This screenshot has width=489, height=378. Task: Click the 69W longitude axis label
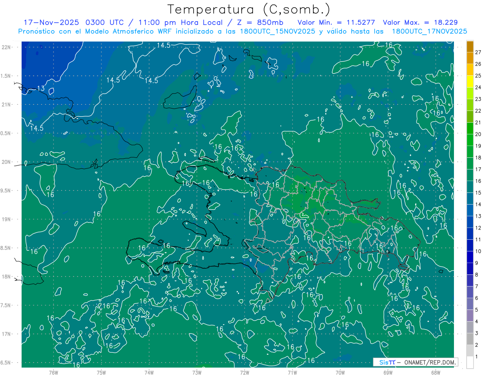coord(388,372)
